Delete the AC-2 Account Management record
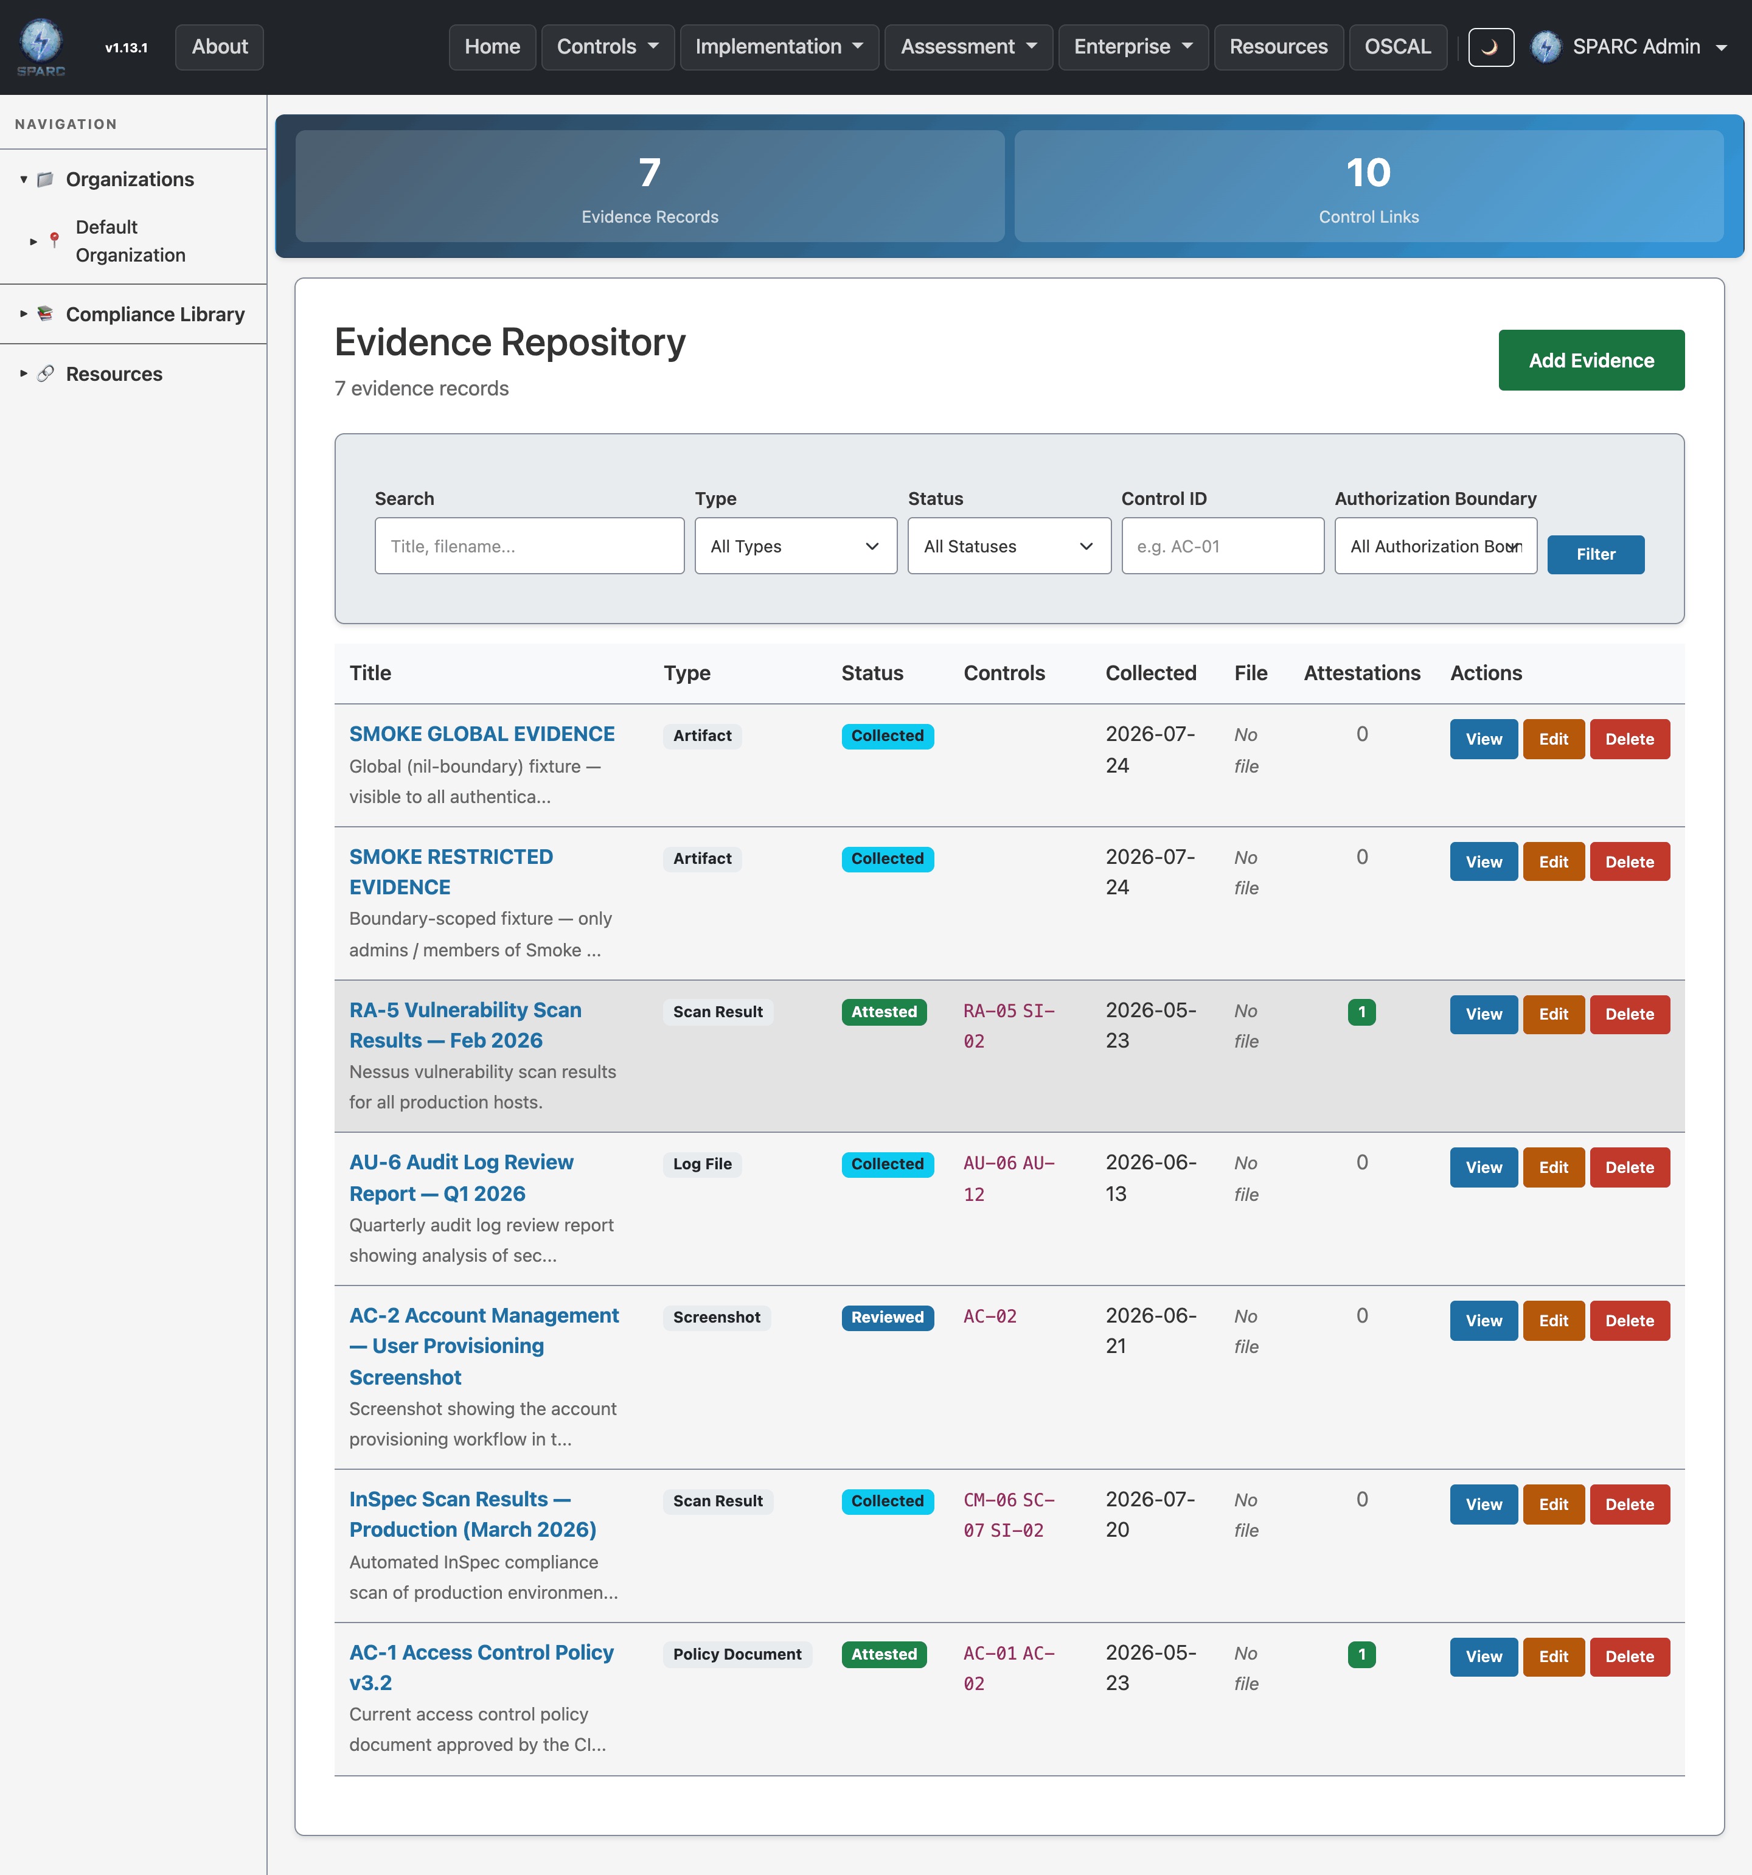The image size is (1752, 1875). click(1629, 1321)
